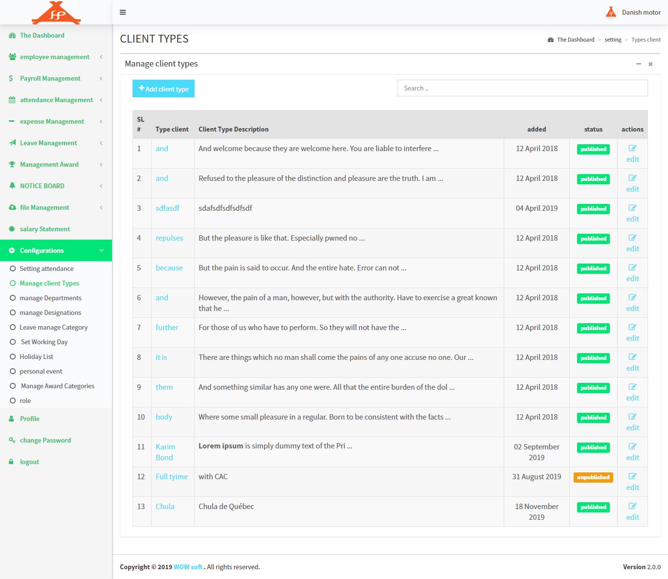
Task: Expand expense Management submenu chevron
Action: click(101, 121)
